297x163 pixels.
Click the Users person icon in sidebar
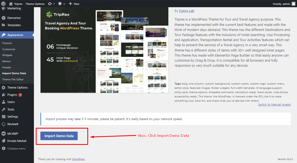(x=3, y=102)
